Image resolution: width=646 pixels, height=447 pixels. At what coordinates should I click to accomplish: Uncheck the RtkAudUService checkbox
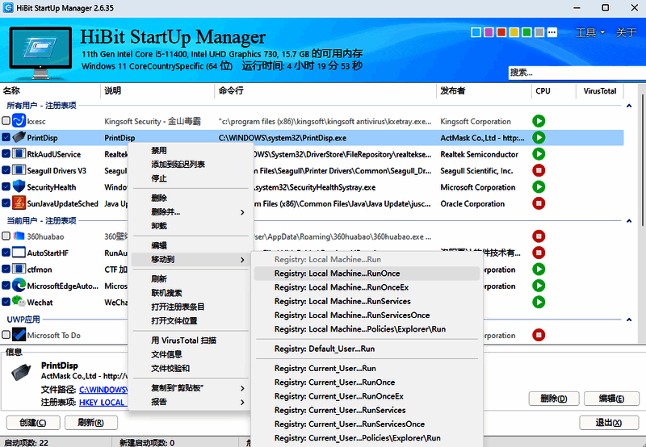[x=6, y=154]
